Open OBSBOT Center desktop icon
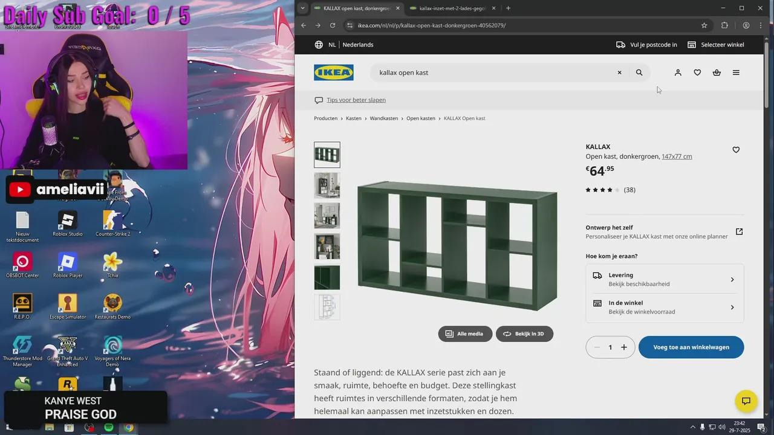 tap(22, 265)
